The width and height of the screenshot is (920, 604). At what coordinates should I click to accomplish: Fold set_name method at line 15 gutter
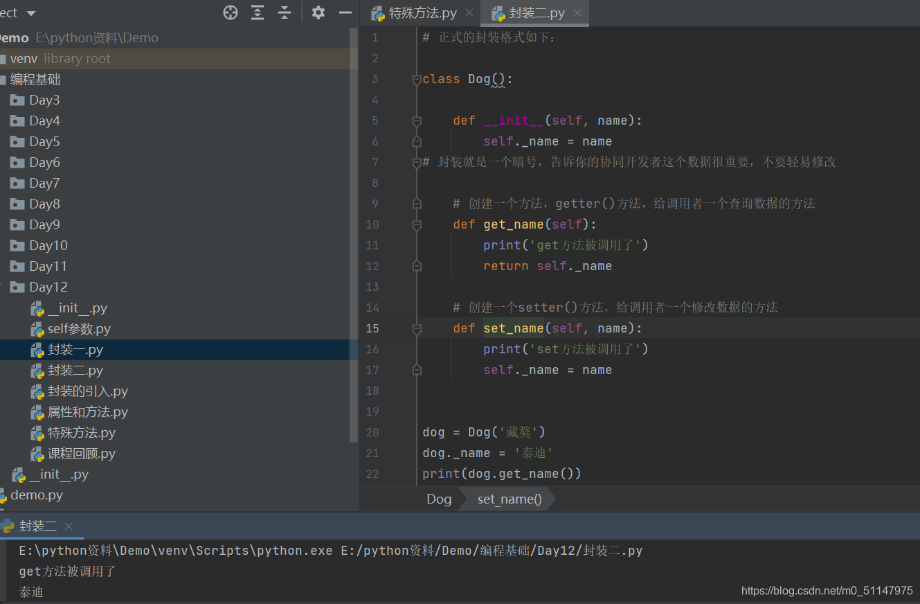click(x=417, y=328)
